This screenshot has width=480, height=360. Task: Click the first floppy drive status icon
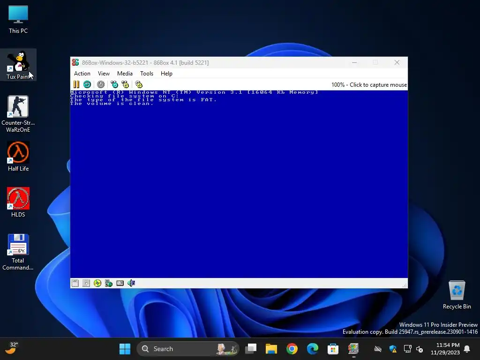pos(75,283)
